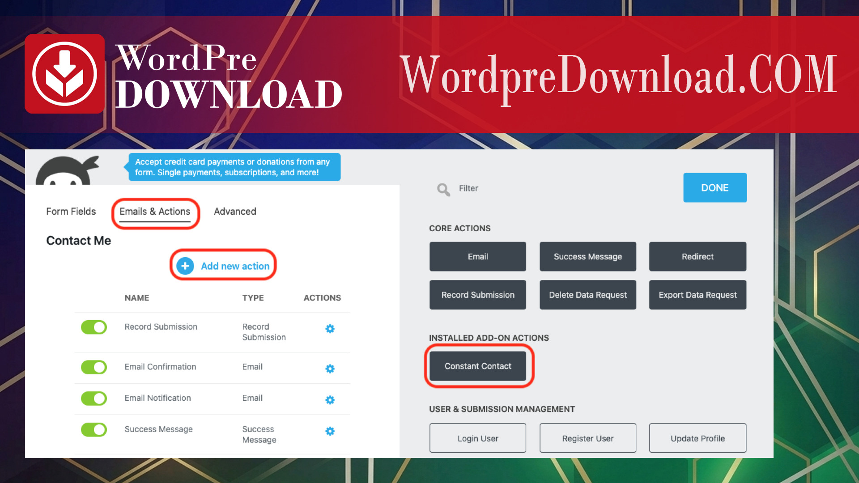Open settings gear for Email Confirmation action
This screenshot has width=859, height=483.
point(330,369)
